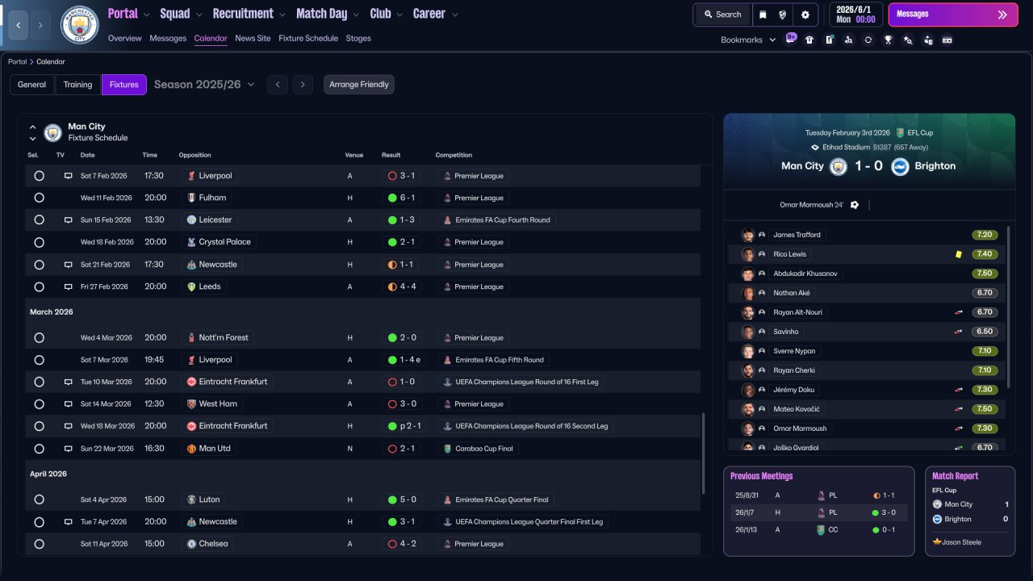Expand the Match Day menu chevron
Viewport: 1033px width, 581px height.
pos(356,15)
